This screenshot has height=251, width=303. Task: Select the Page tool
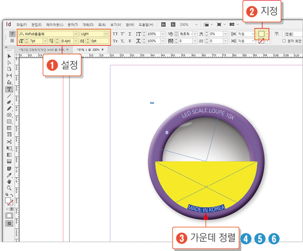click(x=9, y=69)
